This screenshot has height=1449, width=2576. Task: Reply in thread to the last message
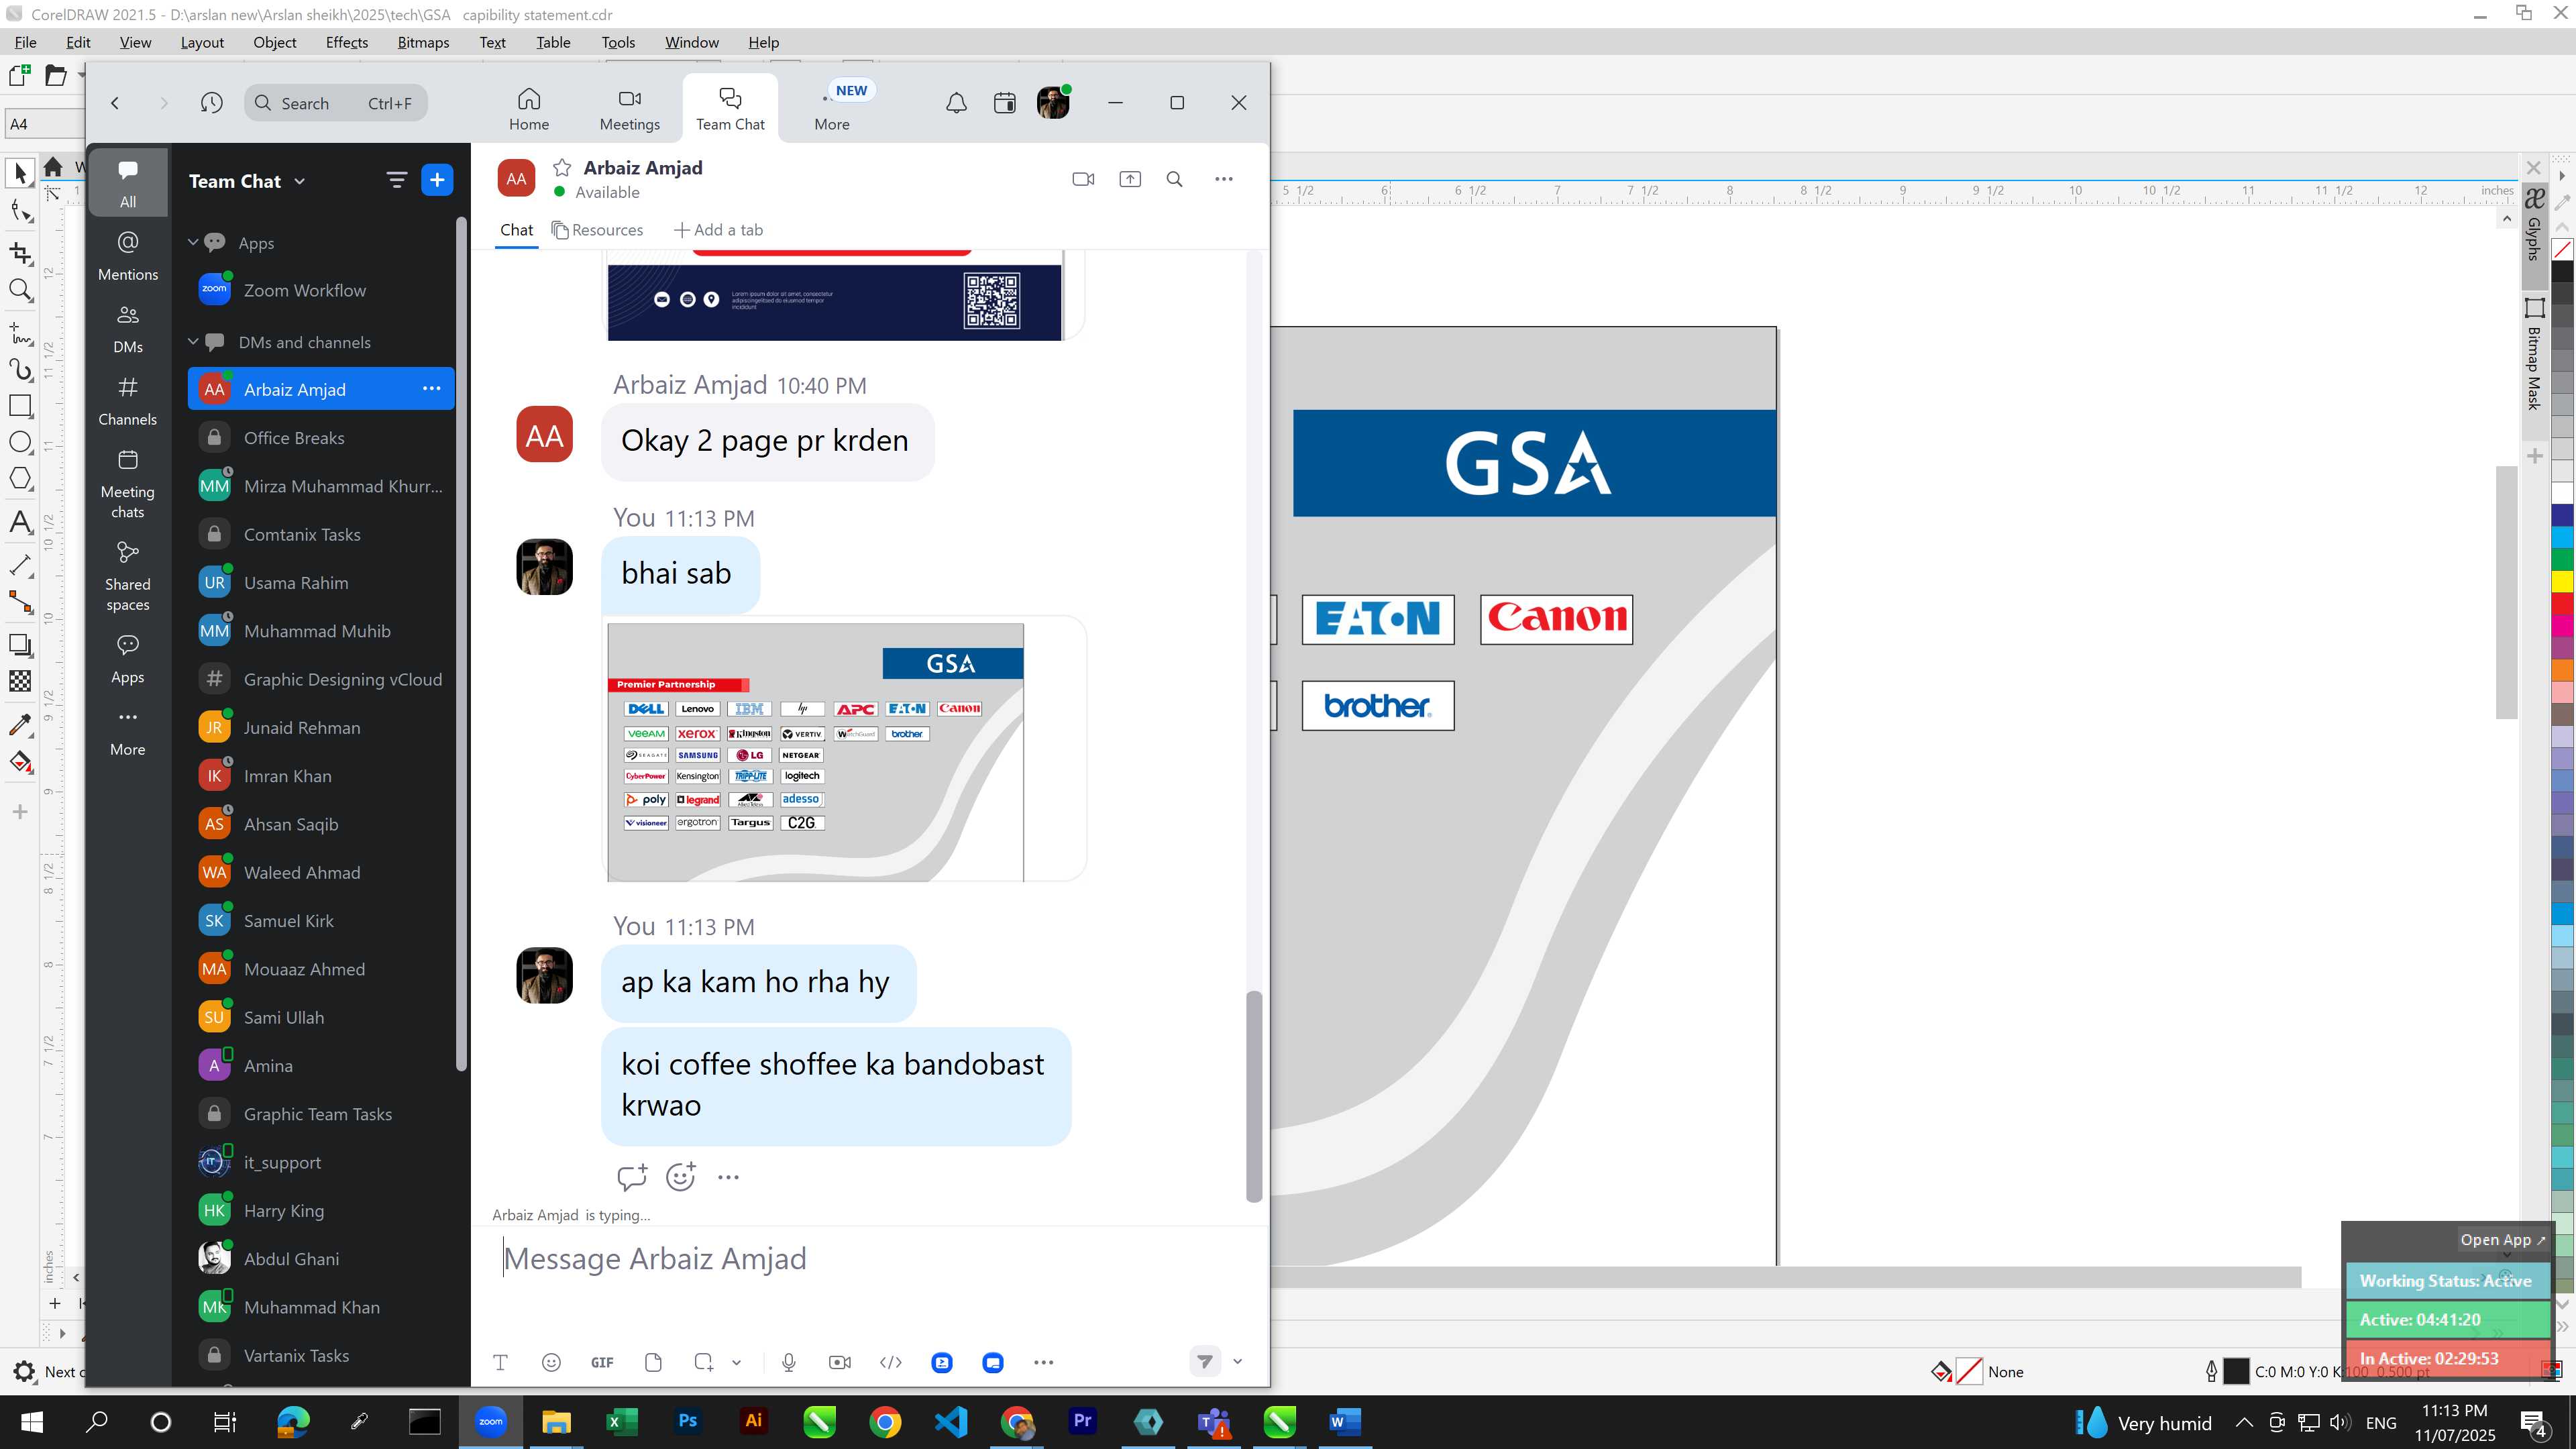[x=632, y=1177]
